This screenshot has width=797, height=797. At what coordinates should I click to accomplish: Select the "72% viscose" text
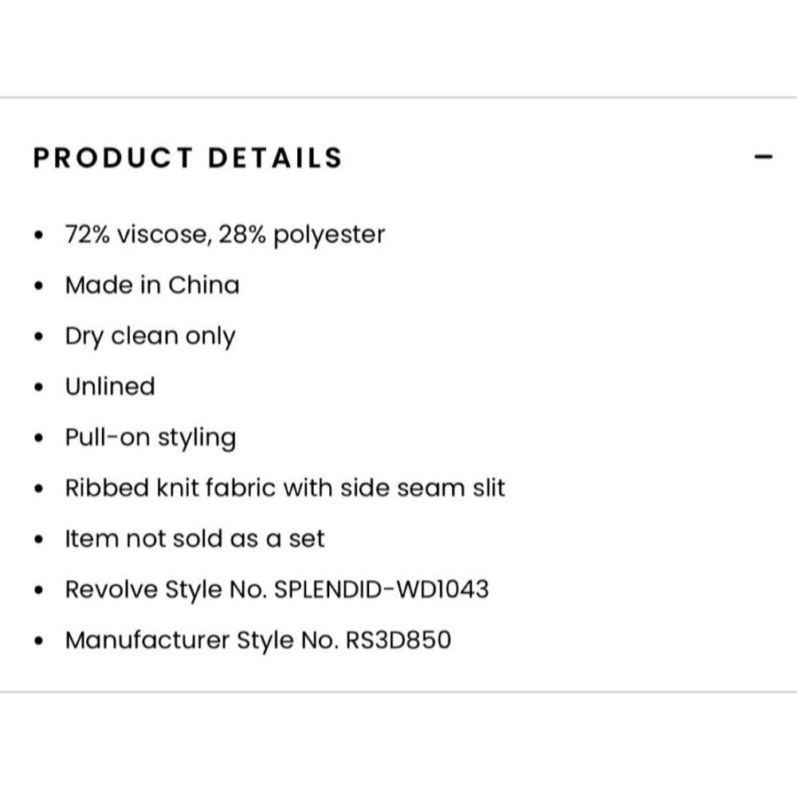click(136, 234)
